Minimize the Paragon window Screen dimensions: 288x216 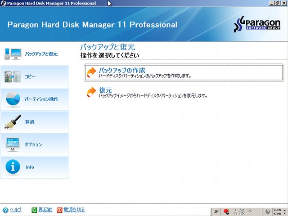tap(272, 3)
